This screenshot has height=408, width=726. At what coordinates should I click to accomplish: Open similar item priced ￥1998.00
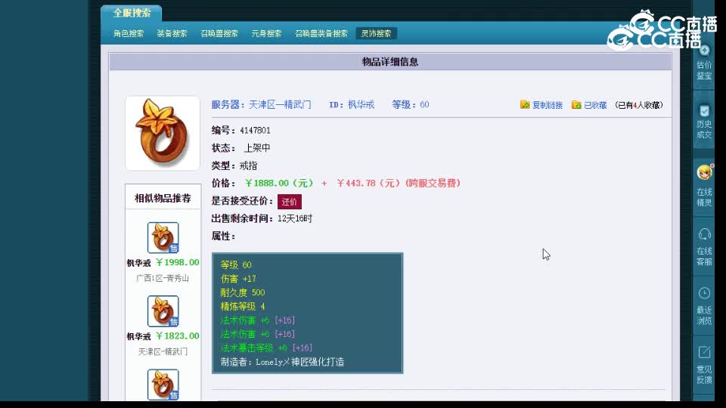coord(163,238)
